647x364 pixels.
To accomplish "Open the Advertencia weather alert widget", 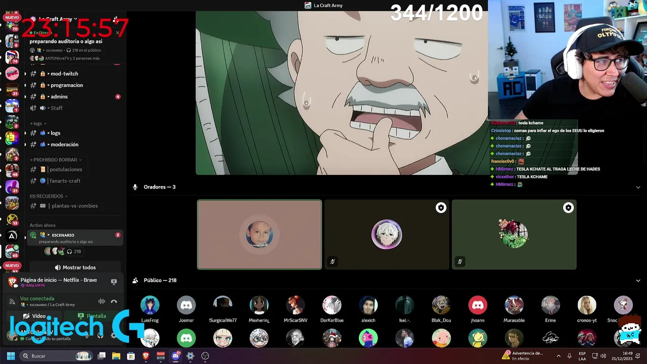I will click(523, 356).
